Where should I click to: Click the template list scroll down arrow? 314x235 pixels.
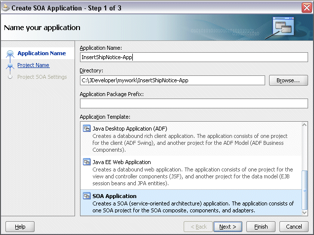coord(305,213)
